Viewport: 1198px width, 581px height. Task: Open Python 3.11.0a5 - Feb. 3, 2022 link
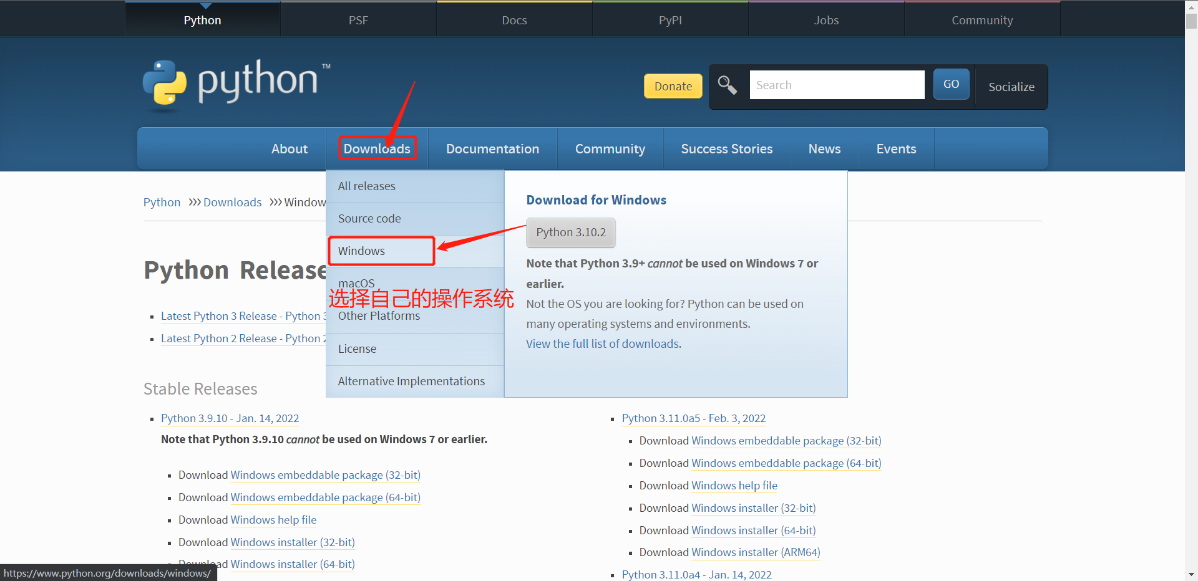693,418
